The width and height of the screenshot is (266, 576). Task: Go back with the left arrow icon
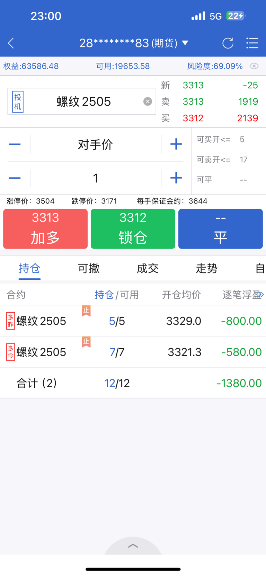tap(11, 43)
